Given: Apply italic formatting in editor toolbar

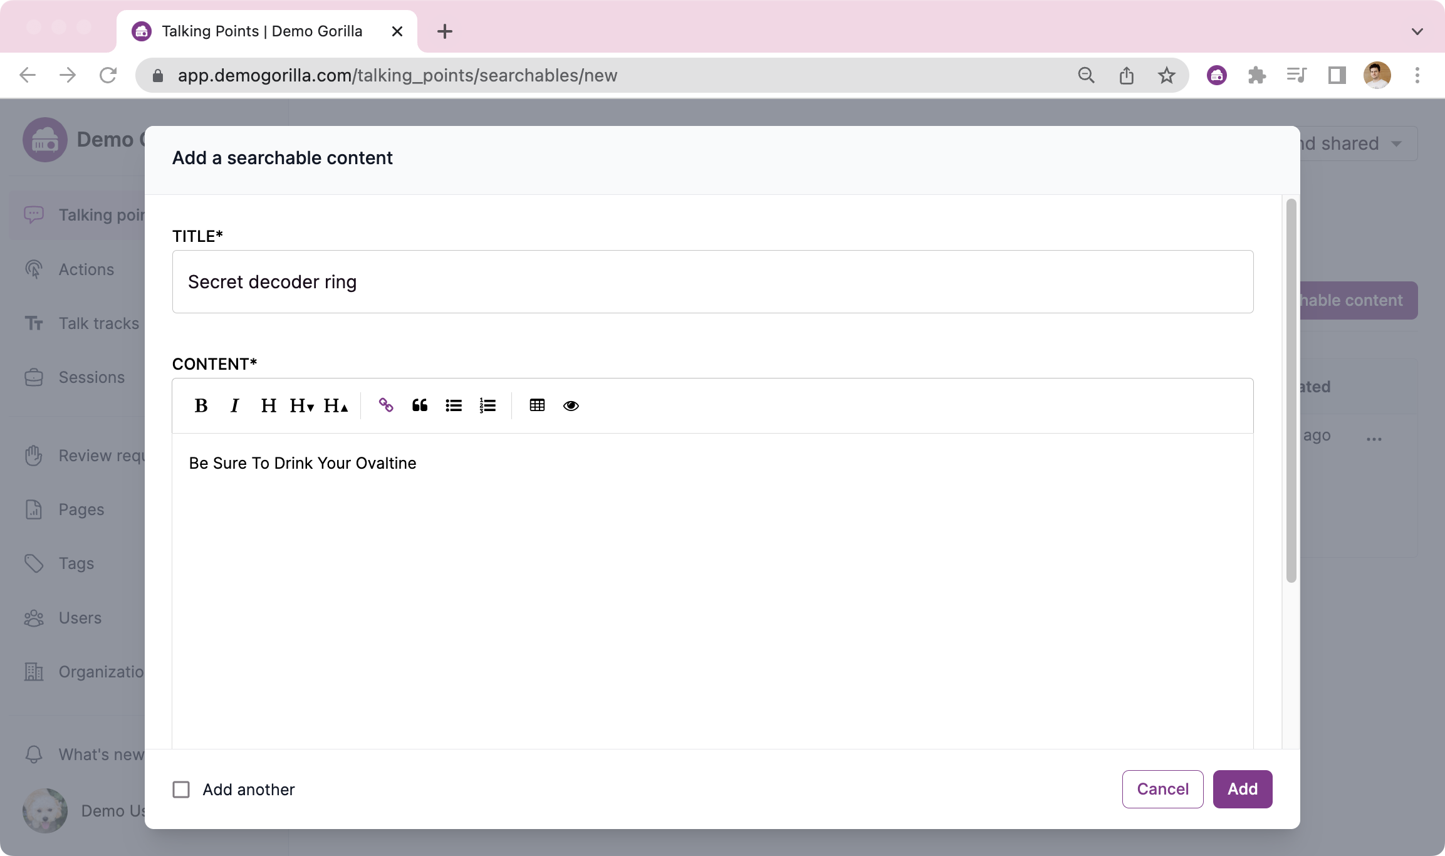Looking at the screenshot, I should click(235, 406).
